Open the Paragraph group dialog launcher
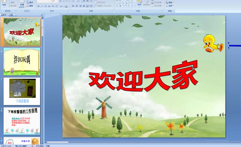The width and height of the screenshot is (241, 147). [x=113, y=11]
